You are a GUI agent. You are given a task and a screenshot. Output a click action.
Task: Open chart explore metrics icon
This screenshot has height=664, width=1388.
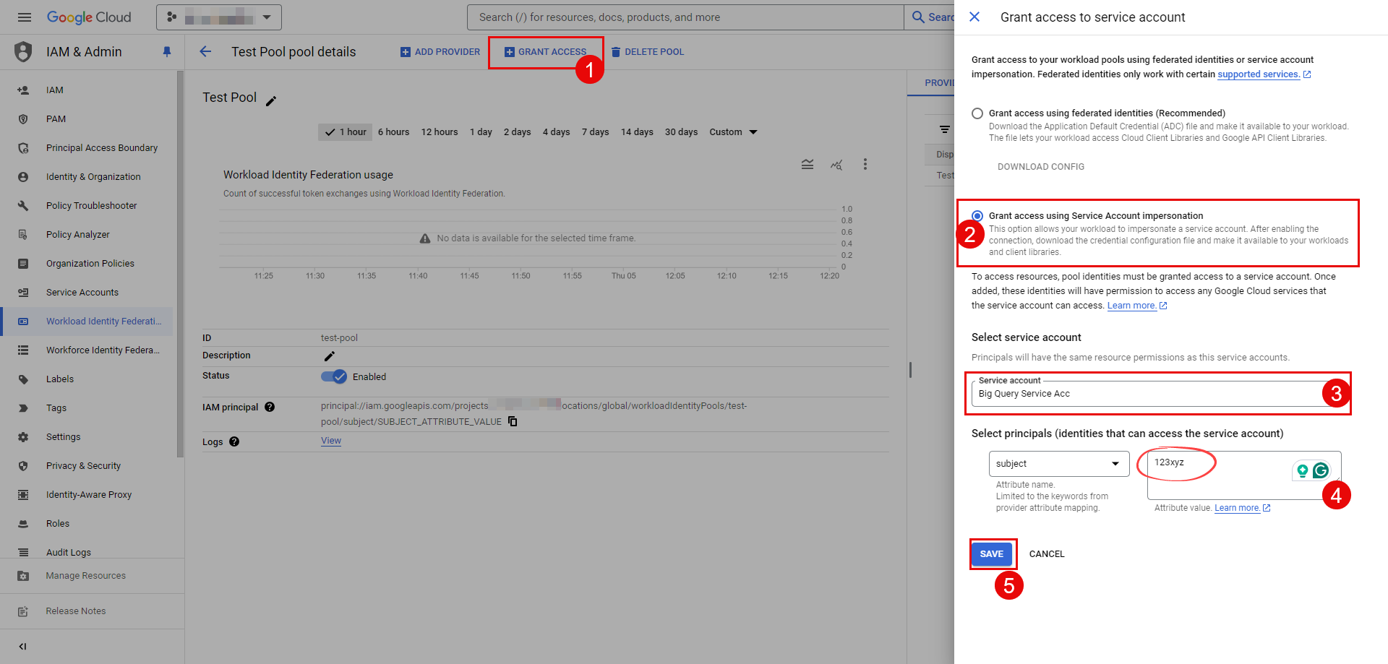pyautogui.click(x=836, y=165)
